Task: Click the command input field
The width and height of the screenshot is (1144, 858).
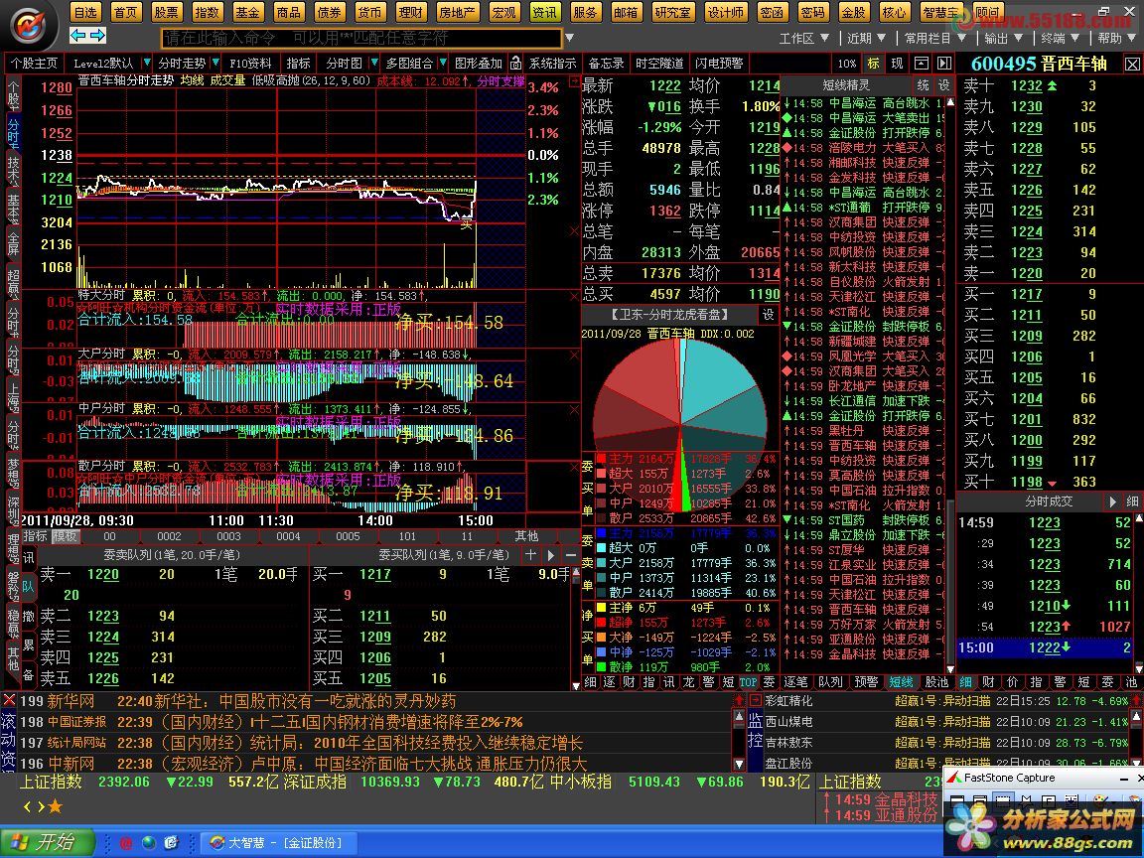Action: (x=361, y=37)
